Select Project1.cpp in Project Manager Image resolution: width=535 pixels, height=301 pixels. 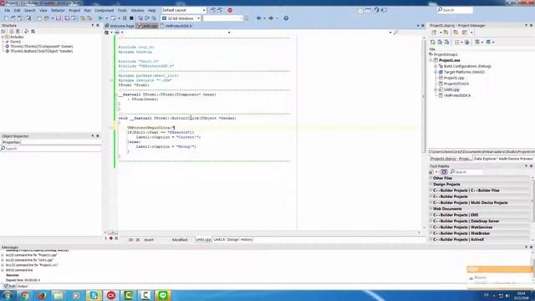click(x=454, y=78)
